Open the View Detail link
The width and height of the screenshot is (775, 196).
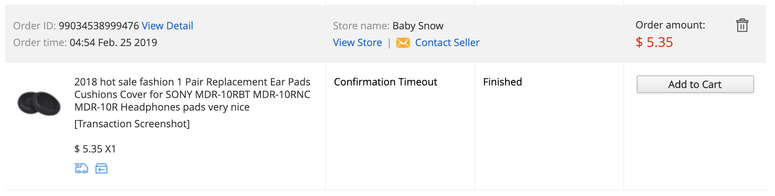pyautogui.click(x=167, y=26)
